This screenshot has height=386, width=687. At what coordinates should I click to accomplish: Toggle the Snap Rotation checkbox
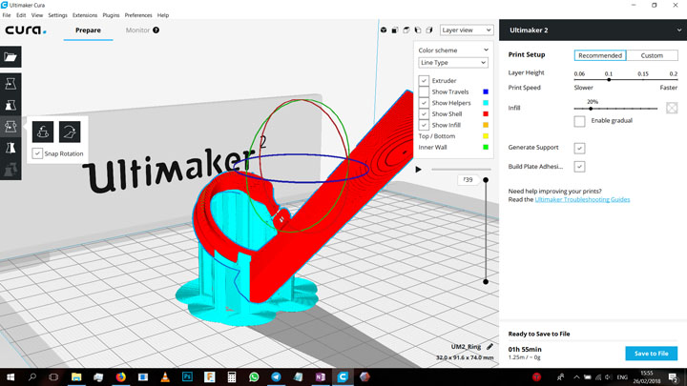[37, 153]
